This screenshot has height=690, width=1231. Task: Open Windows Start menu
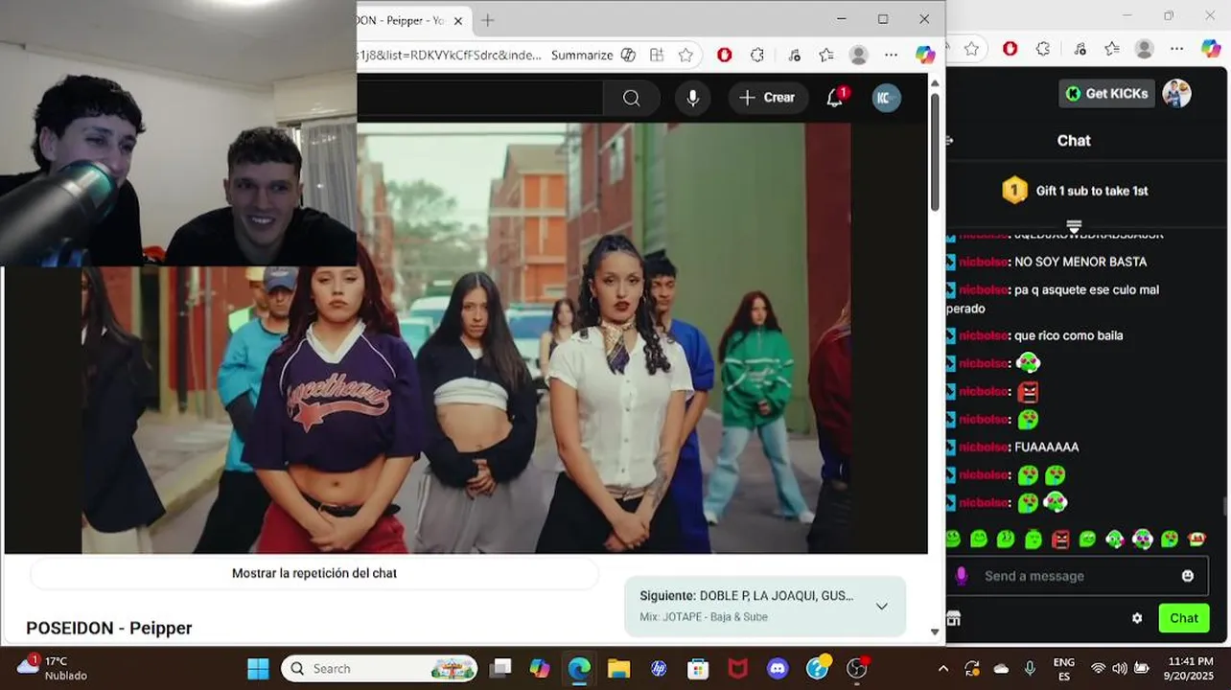point(258,669)
